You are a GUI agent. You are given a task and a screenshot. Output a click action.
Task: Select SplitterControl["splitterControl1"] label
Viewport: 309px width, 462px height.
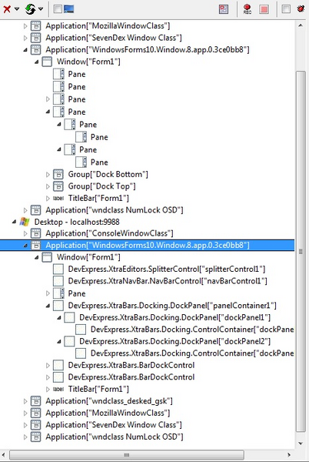167,269
